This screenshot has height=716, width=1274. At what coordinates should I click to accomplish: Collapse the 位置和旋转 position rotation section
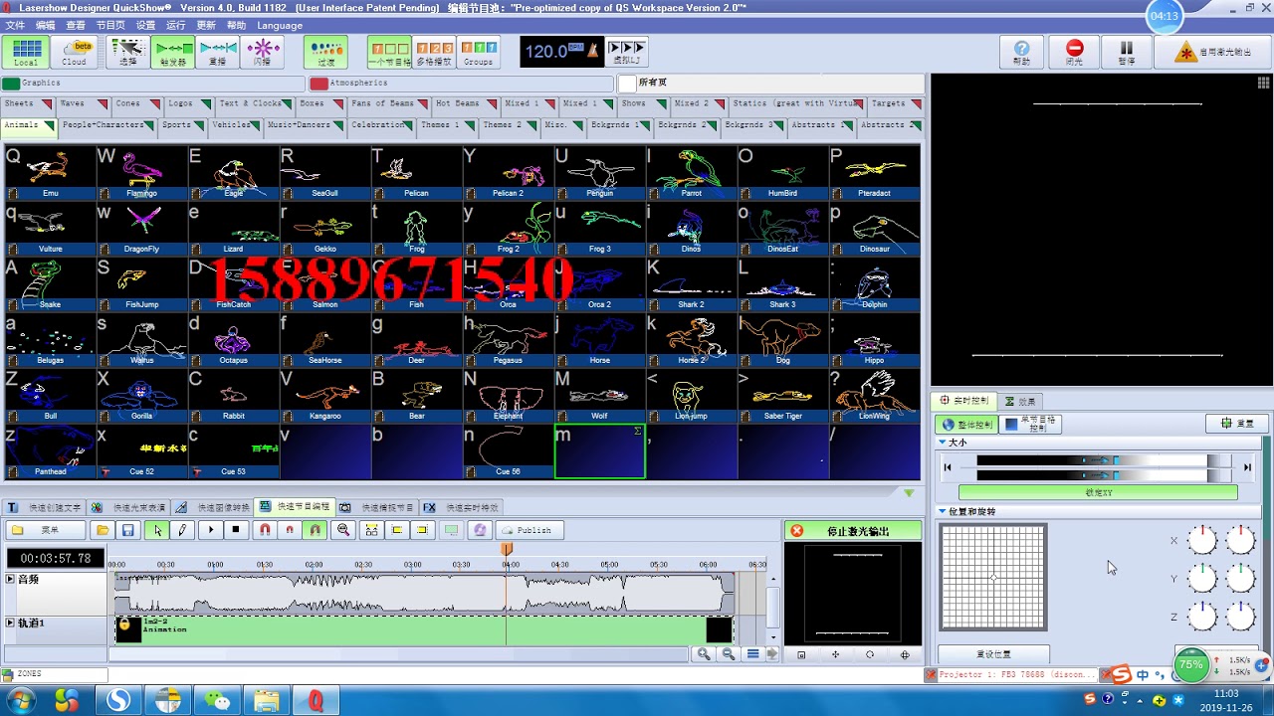(943, 512)
